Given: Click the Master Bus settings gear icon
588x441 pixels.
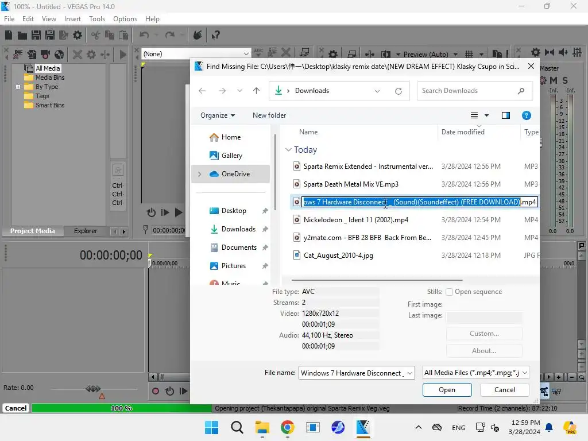Looking at the screenshot, I should [x=536, y=52].
